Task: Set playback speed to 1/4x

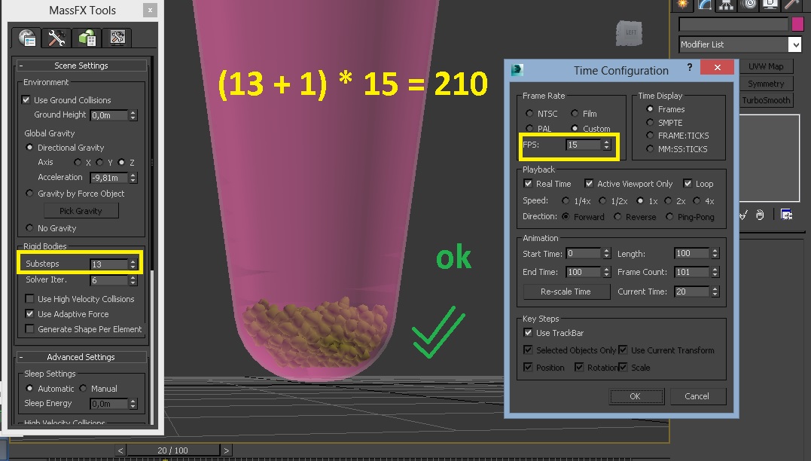Action: tap(566, 200)
